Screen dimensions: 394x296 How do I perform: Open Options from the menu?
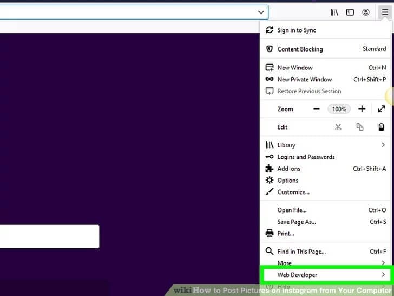(x=326, y=180)
